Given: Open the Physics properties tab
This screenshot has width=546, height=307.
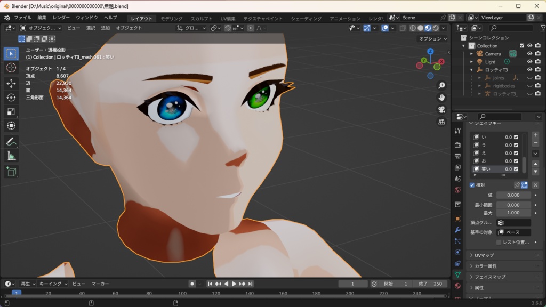Looking at the screenshot, I should 457,252.
